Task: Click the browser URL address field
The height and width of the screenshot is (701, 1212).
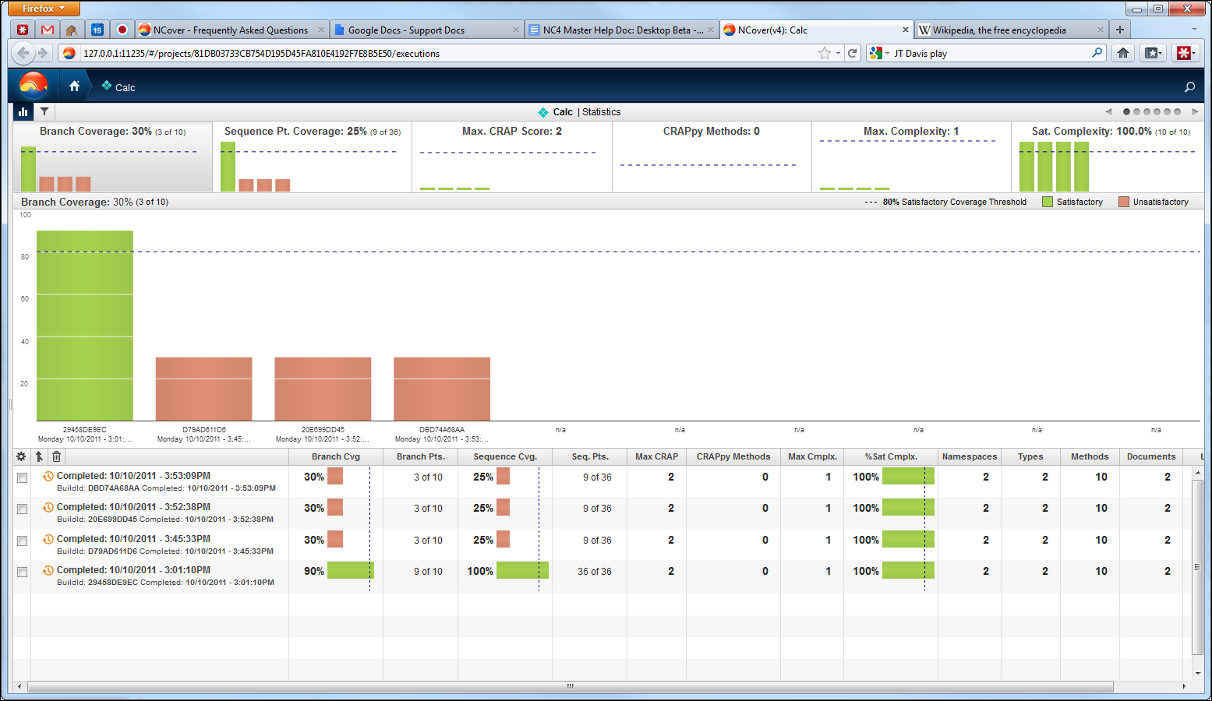Action: click(x=448, y=53)
